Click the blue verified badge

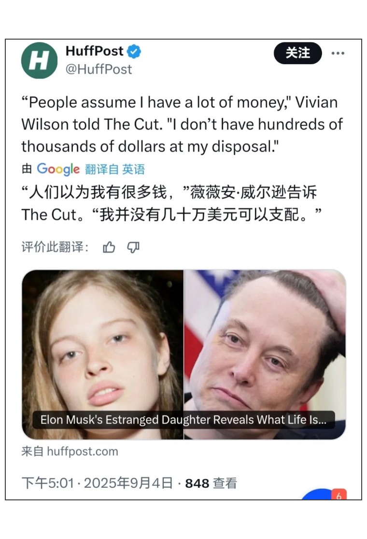point(134,52)
